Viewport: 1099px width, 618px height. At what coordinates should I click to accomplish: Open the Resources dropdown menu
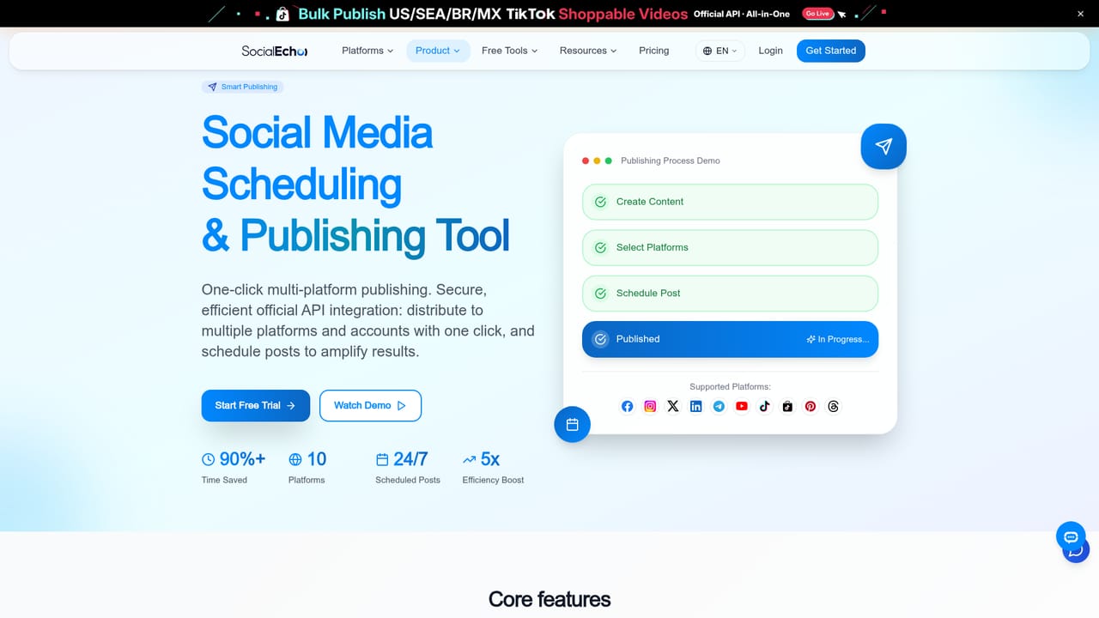click(x=588, y=51)
